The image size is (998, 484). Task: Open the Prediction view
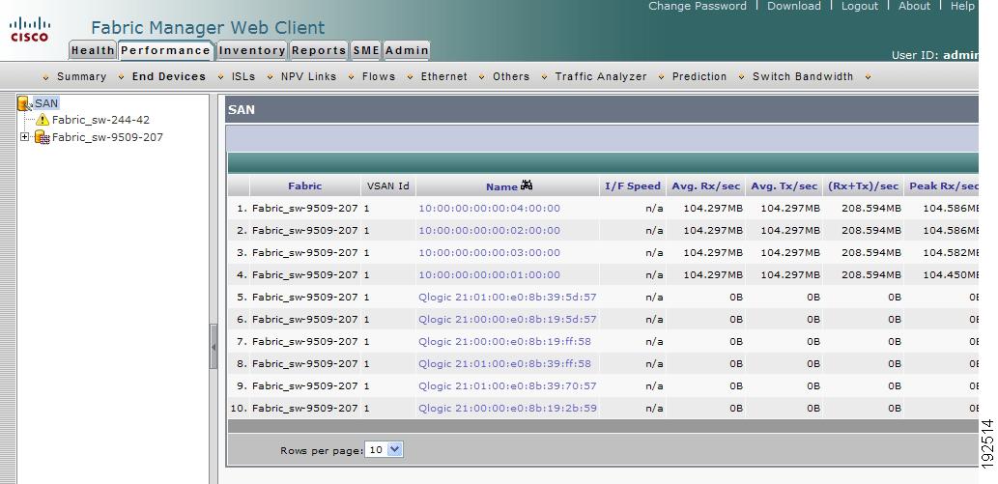coord(699,76)
